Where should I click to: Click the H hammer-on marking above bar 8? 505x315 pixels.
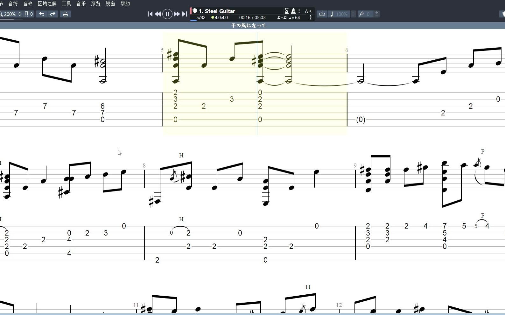pyautogui.click(x=181, y=155)
